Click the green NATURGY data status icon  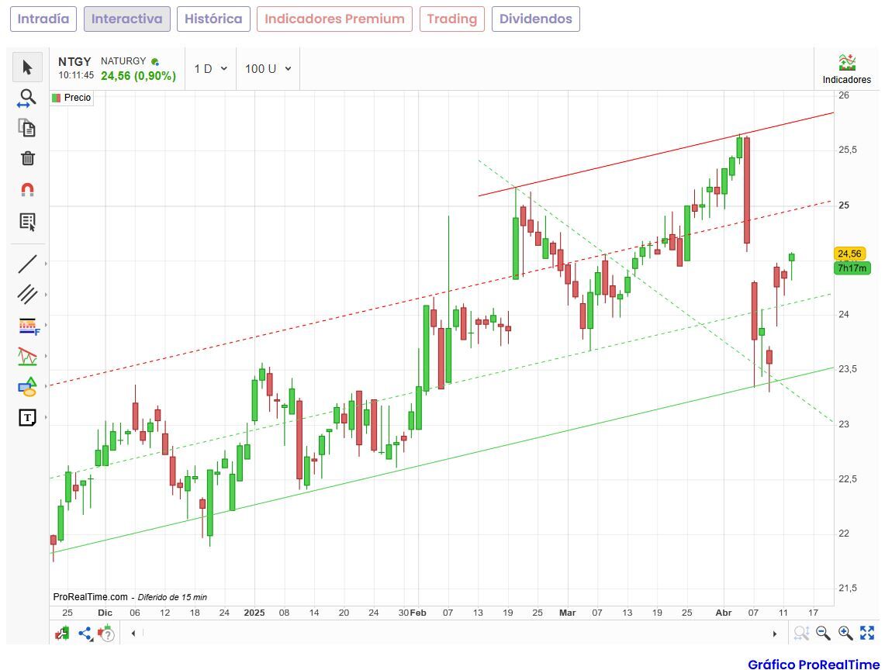(x=155, y=61)
